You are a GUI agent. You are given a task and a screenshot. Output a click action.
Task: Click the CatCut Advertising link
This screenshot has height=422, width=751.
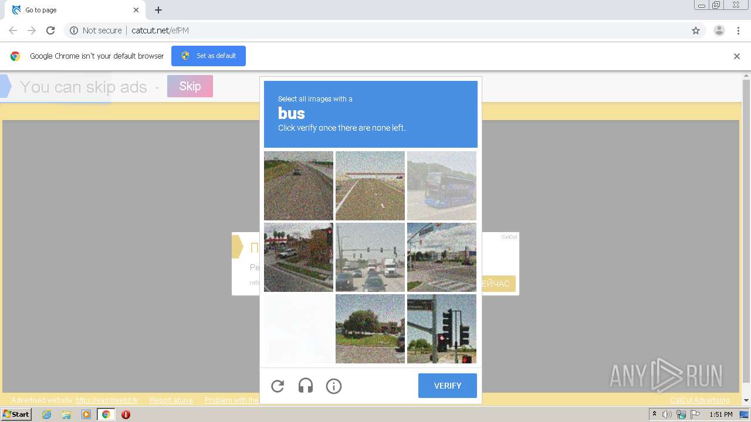700,400
